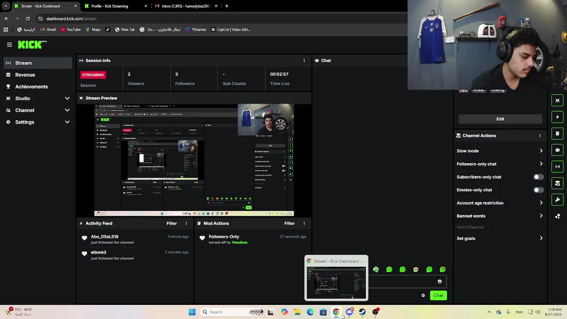Open the Kick hamburger menu

pos(9,44)
